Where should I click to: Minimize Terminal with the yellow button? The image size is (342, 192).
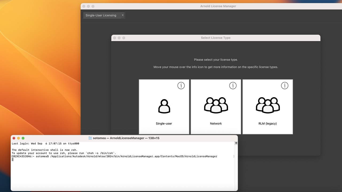[18, 138]
